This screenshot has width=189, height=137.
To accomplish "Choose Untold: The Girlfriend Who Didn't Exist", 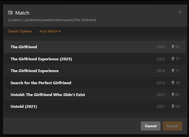I will (x=48, y=95).
